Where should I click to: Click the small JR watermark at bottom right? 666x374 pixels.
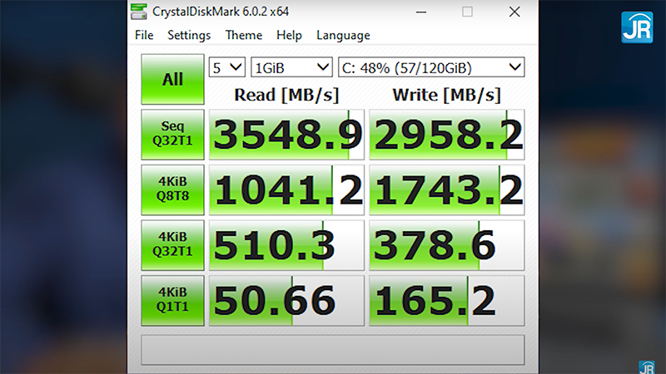[646, 366]
